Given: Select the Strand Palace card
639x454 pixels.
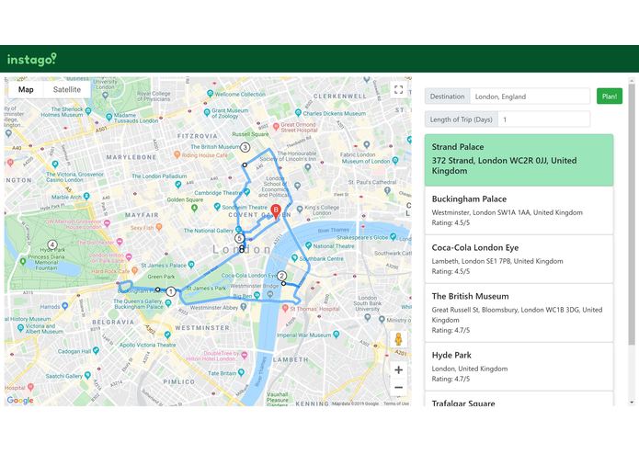Looking at the screenshot, I should [x=519, y=160].
